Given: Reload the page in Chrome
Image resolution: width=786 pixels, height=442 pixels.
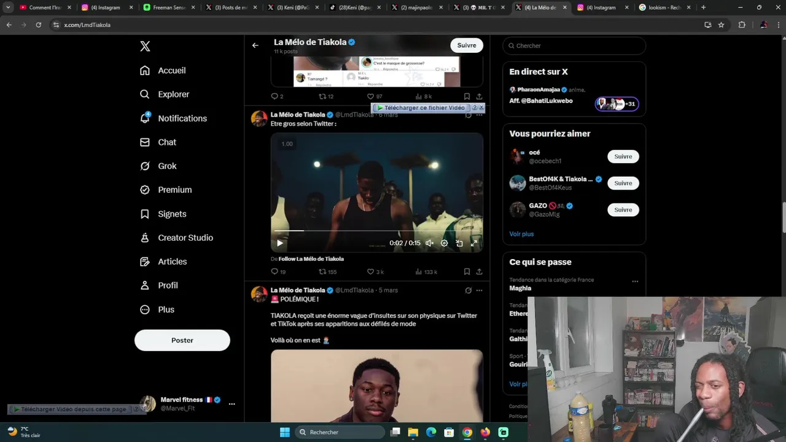Looking at the screenshot, I should pyautogui.click(x=38, y=25).
